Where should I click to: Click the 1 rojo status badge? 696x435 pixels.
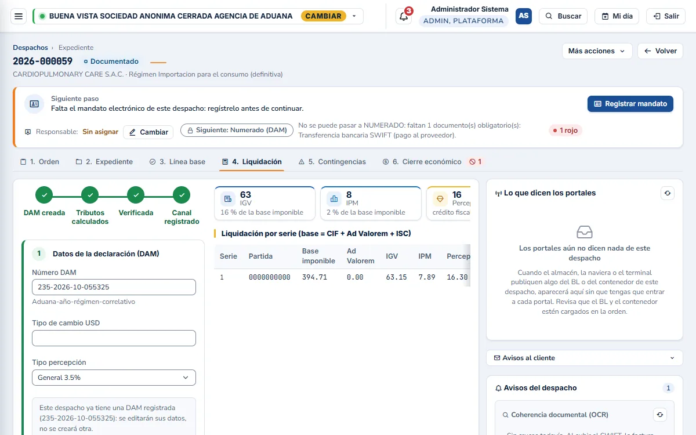(x=565, y=130)
